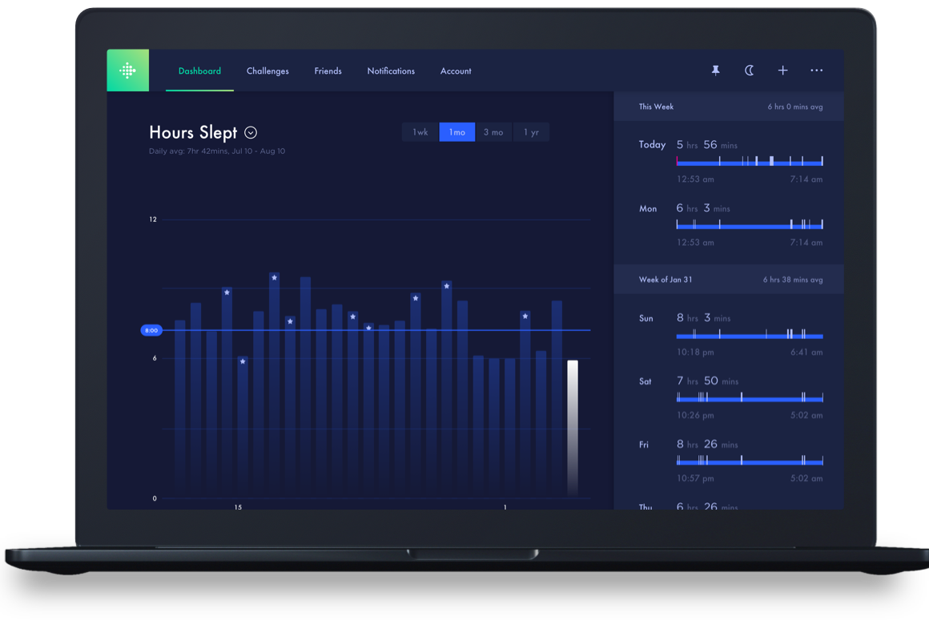Image resolution: width=929 pixels, height=641 pixels.
Task: Click Today's sleep timeline bar
Action: (749, 163)
